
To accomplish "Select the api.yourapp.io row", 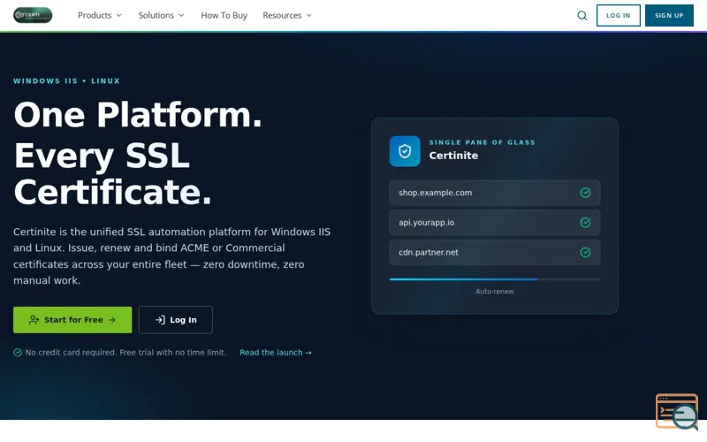I will coord(495,223).
